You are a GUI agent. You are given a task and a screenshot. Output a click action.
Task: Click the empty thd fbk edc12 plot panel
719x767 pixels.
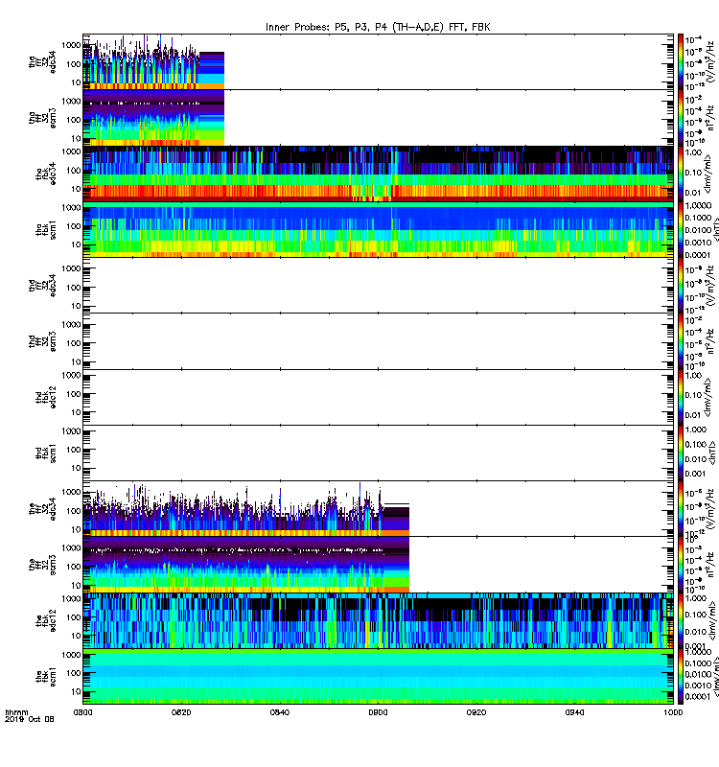(x=378, y=397)
